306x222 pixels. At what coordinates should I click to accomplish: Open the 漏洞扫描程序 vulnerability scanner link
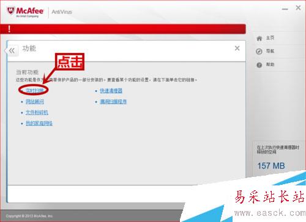(x=113, y=101)
